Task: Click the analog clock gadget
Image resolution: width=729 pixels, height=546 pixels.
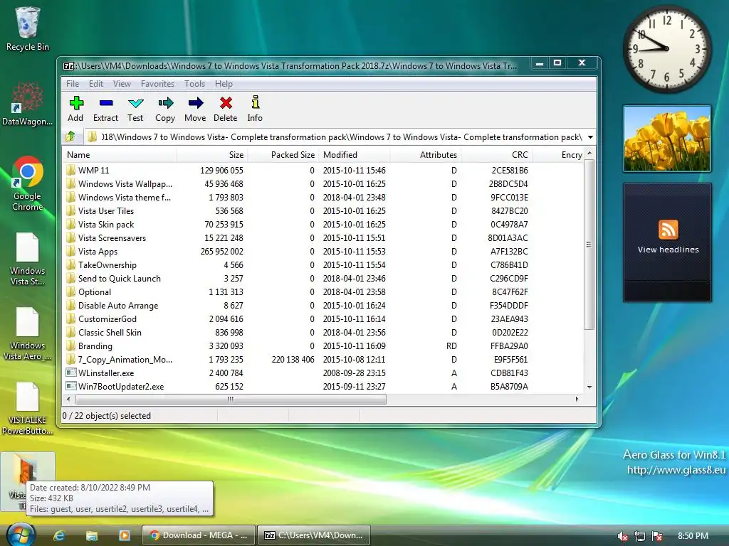Action: [666, 49]
